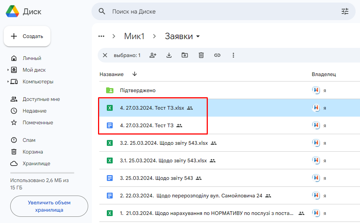Screen dimensions: 360x223
Task: Click the share (add person) icon in toolbar
Action: coord(153,55)
